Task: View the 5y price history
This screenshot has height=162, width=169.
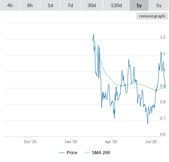Action: (x=159, y=5)
